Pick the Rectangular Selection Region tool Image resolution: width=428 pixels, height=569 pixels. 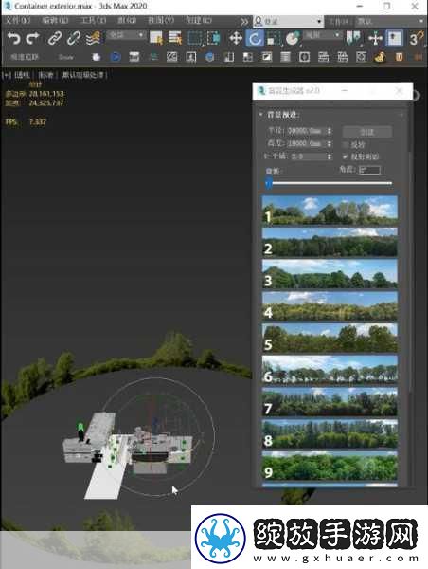pyautogui.click(x=195, y=38)
